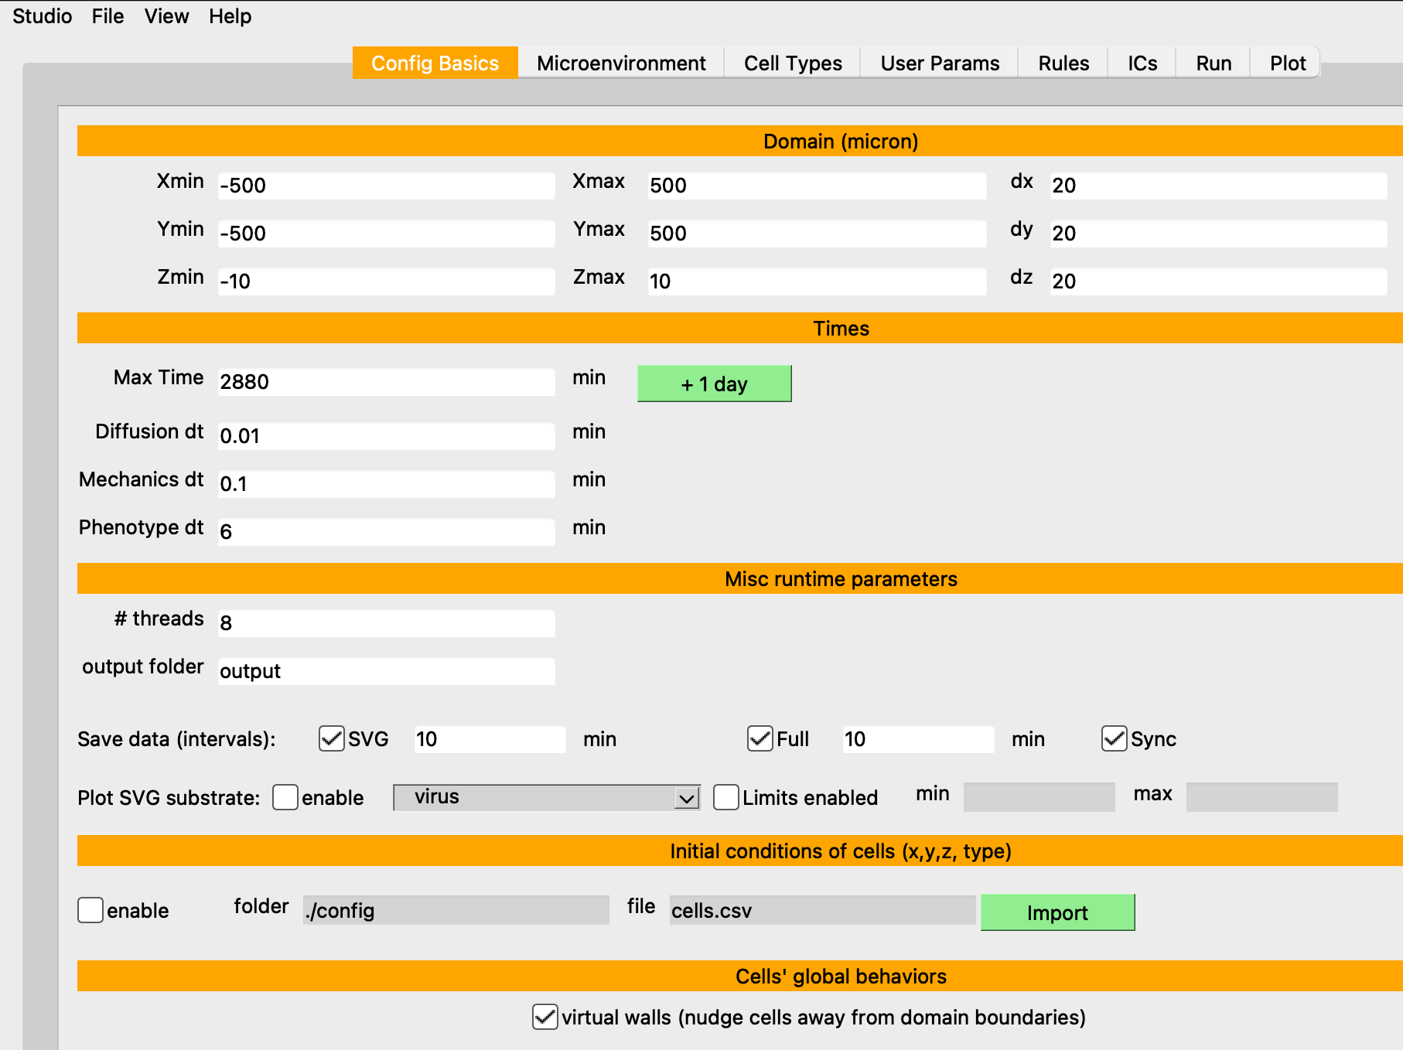Open the View menu
This screenshot has height=1050, width=1403.
coord(166,16)
